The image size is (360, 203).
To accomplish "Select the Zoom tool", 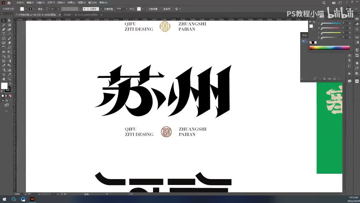I will point(9,79).
